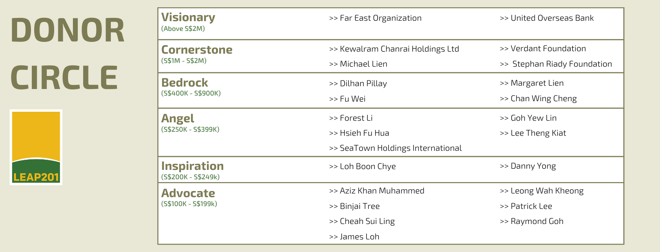Select the Cornerstone tier heading
The image size is (660, 252).
tap(197, 50)
